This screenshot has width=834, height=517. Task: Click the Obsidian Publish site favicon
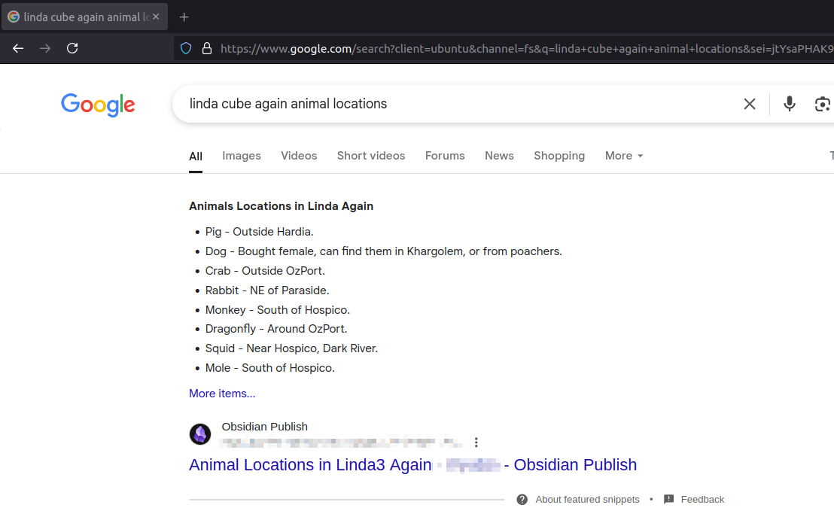tap(200, 434)
